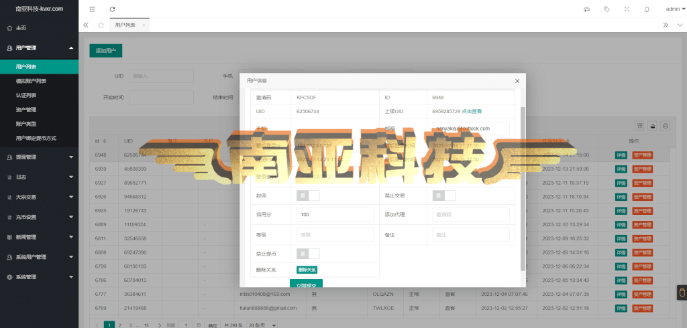687x328 pixels.
Task: Toggle the 封停 switch
Action: pyautogui.click(x=308, y=195)
